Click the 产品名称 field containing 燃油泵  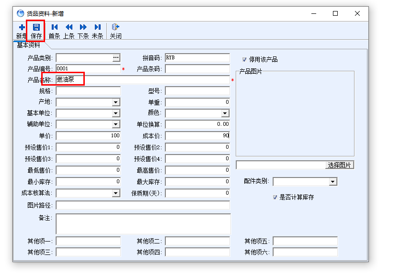click(143, 80)
